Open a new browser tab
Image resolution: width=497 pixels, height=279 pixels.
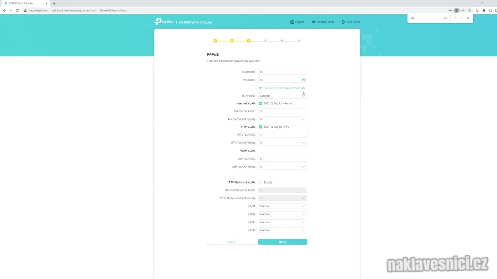tap(54, 3)
